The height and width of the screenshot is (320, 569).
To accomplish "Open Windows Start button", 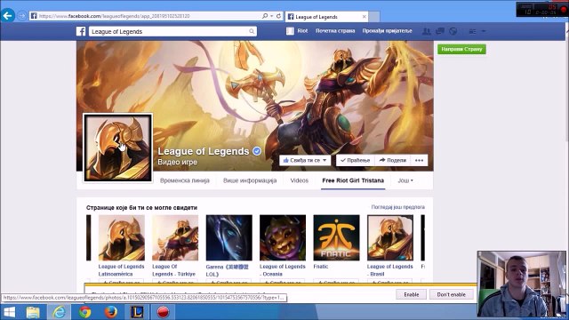I will pyautogui.click(x=9, y=312).
